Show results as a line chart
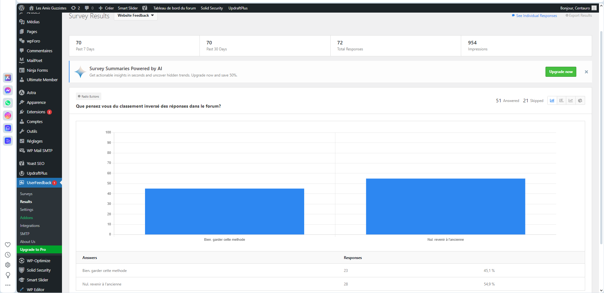The height and width of the screenshot is (293, 604). (x=571, y=101)
